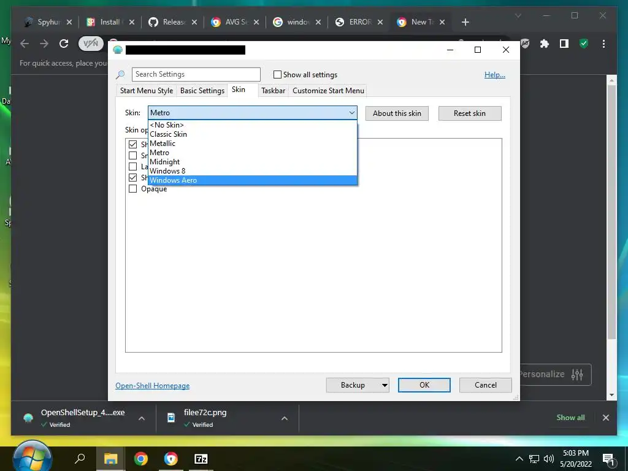
Task: Go forward in Chrome browser
Action: tap(44, 44)
